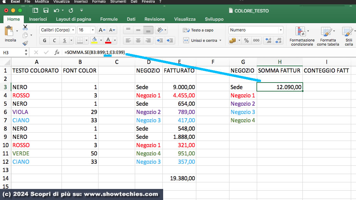Align text to middle icon

(x=138, y=30)
